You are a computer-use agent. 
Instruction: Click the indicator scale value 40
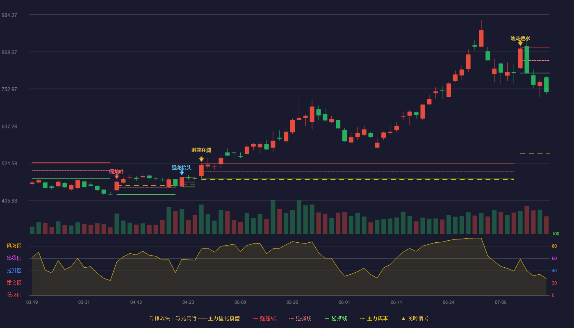(554, 271)
